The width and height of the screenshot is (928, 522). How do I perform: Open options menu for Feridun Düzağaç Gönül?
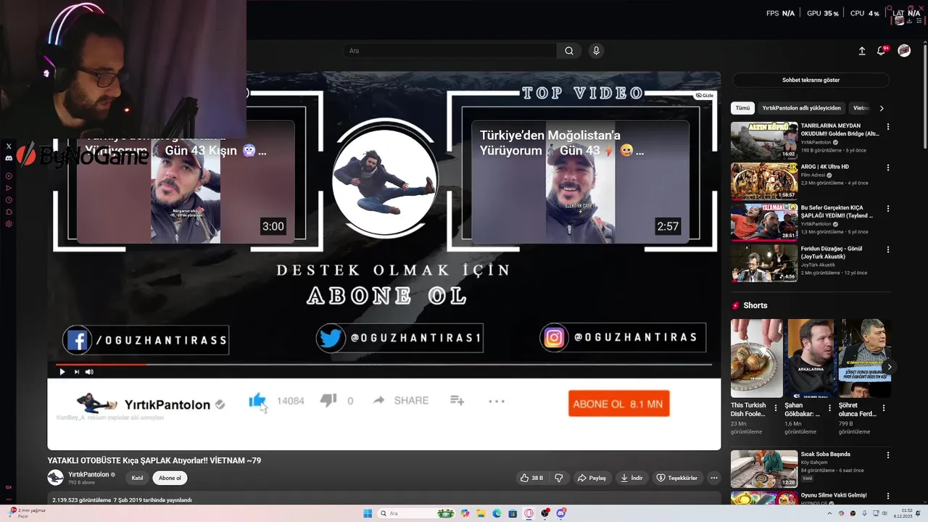tap(888, 250)
